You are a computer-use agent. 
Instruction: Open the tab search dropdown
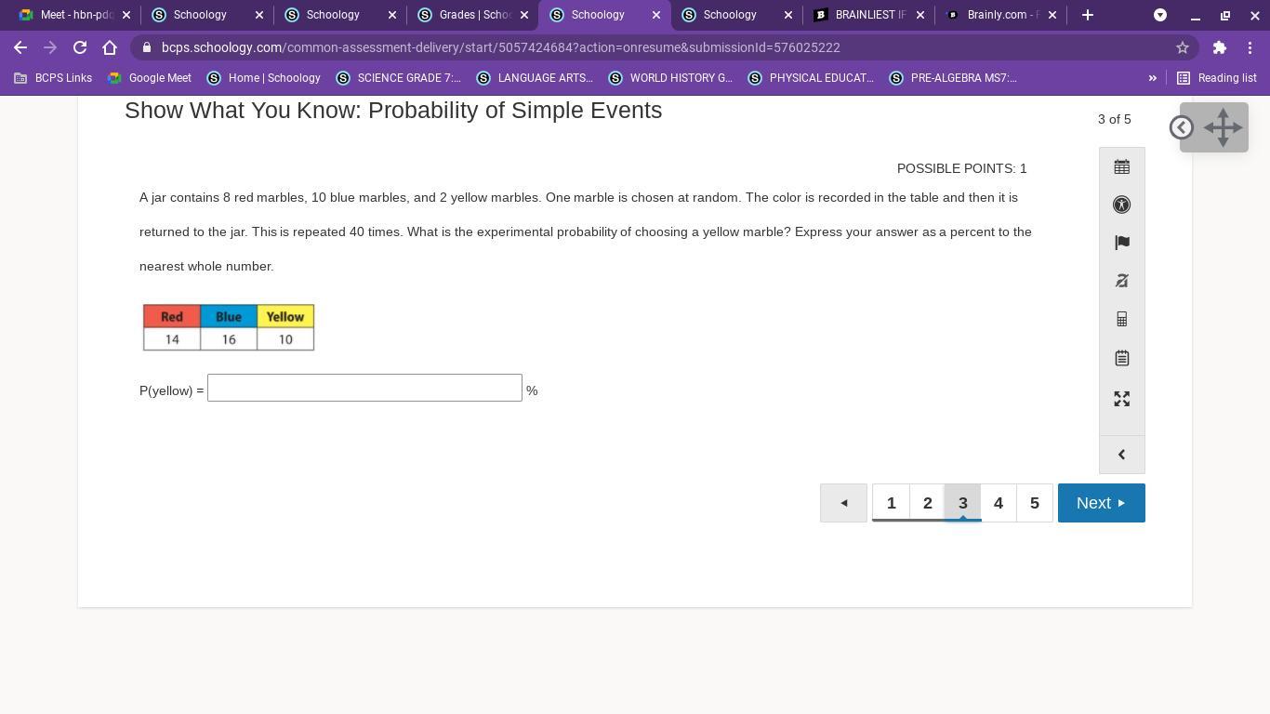point(1160,15)
